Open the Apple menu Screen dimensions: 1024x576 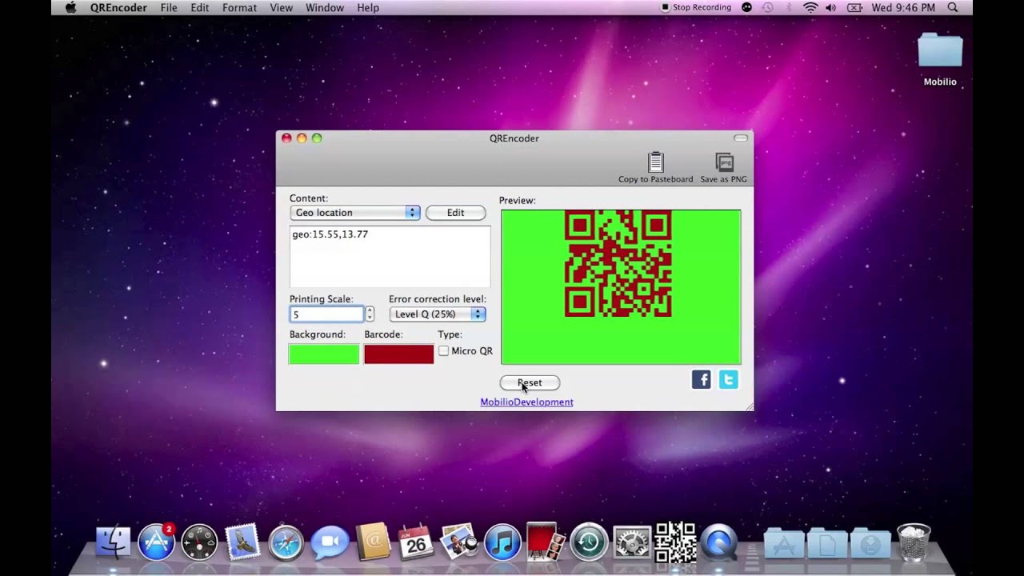[x=70, y=7]
